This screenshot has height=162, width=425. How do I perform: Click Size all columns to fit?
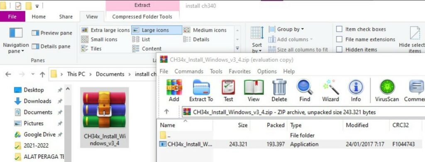[298, 49]
